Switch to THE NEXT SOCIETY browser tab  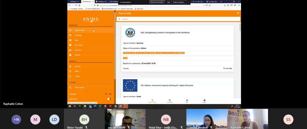[198, 2]
